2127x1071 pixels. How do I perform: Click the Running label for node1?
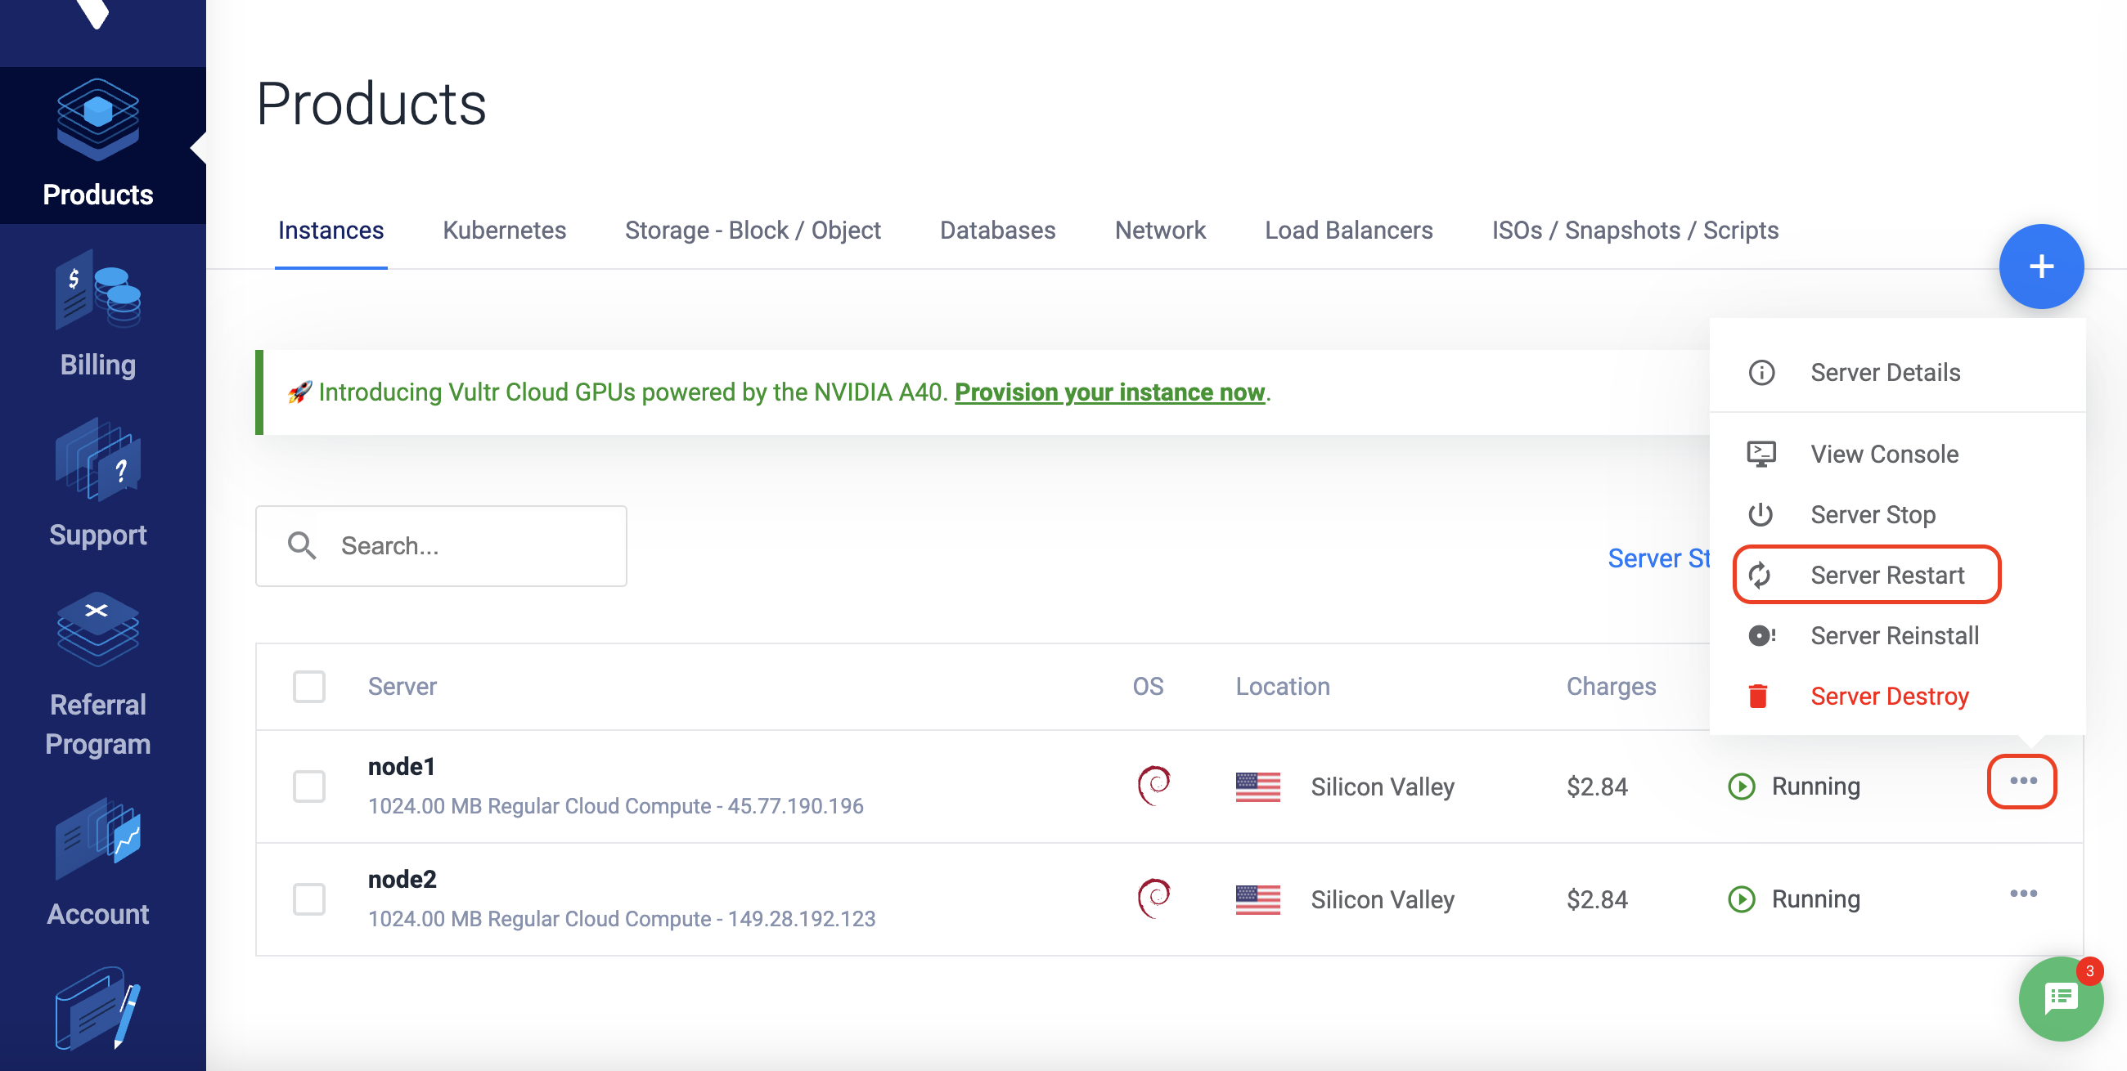point(1815,786)
